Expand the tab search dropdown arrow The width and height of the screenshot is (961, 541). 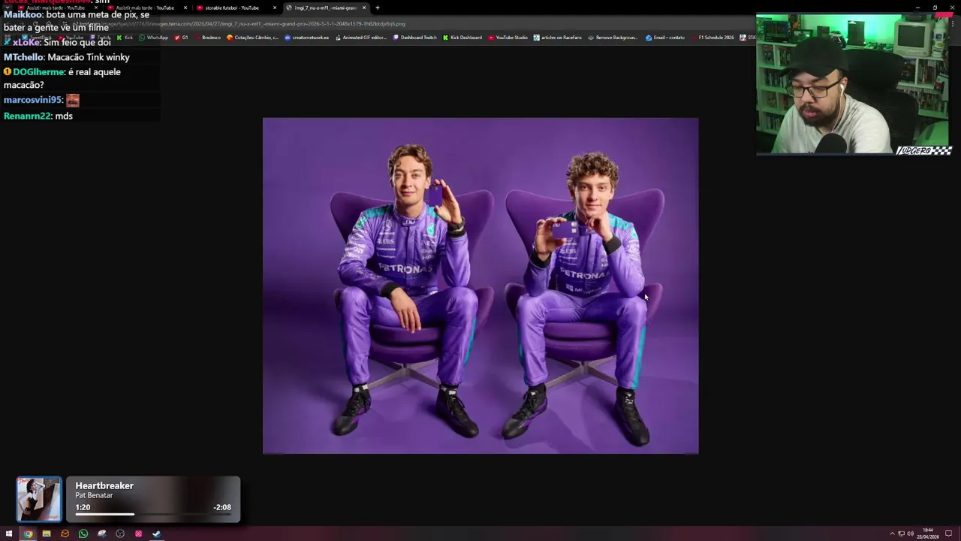coord(7,8)
